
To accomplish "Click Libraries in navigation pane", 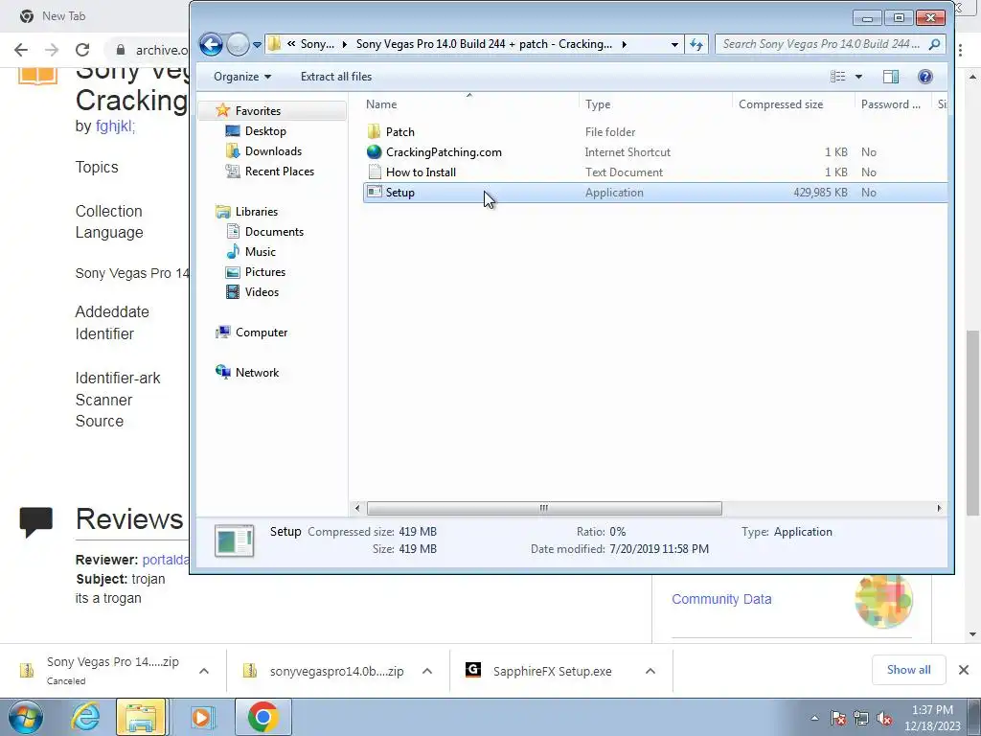I will click(x=257, y=212).
